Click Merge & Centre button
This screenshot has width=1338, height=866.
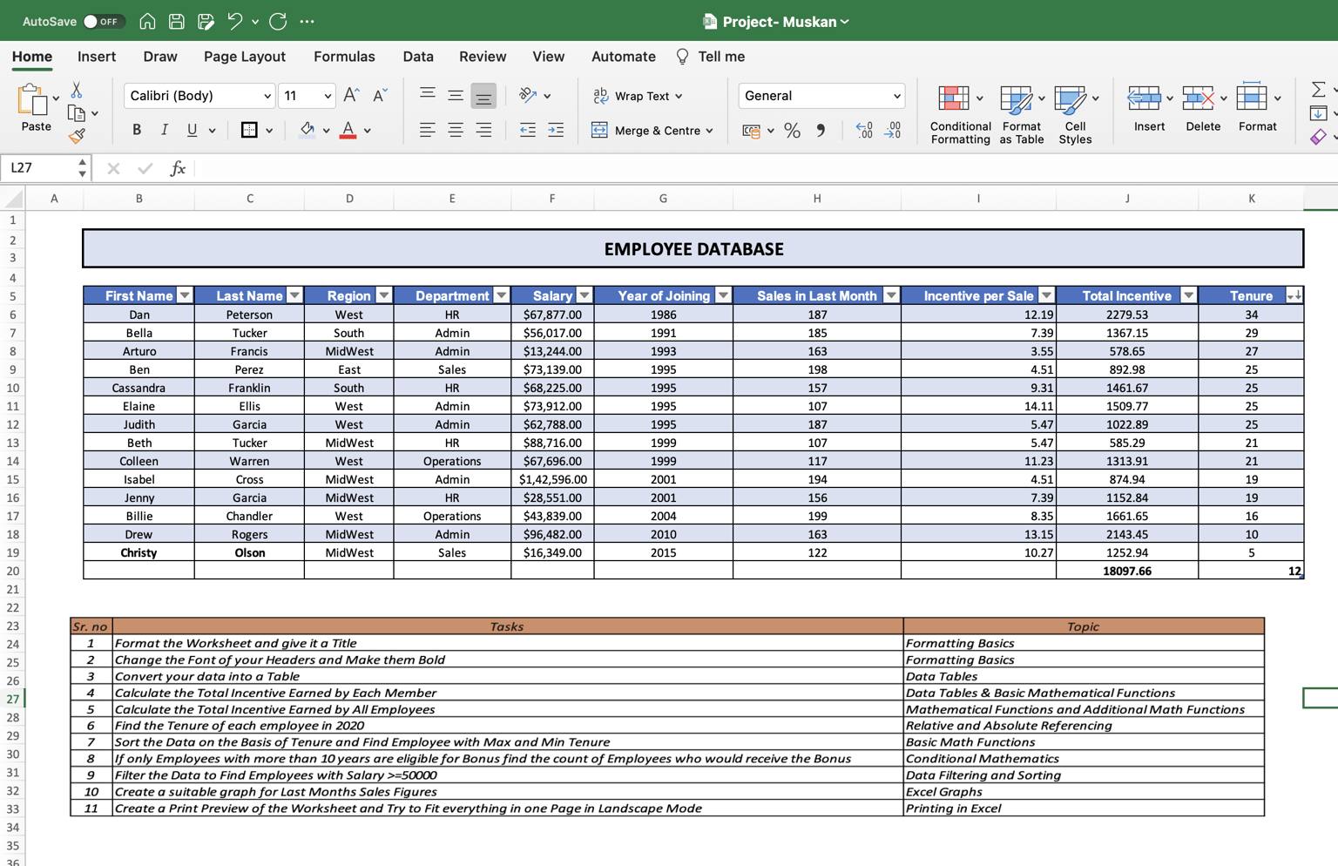[x=652, y=131]
